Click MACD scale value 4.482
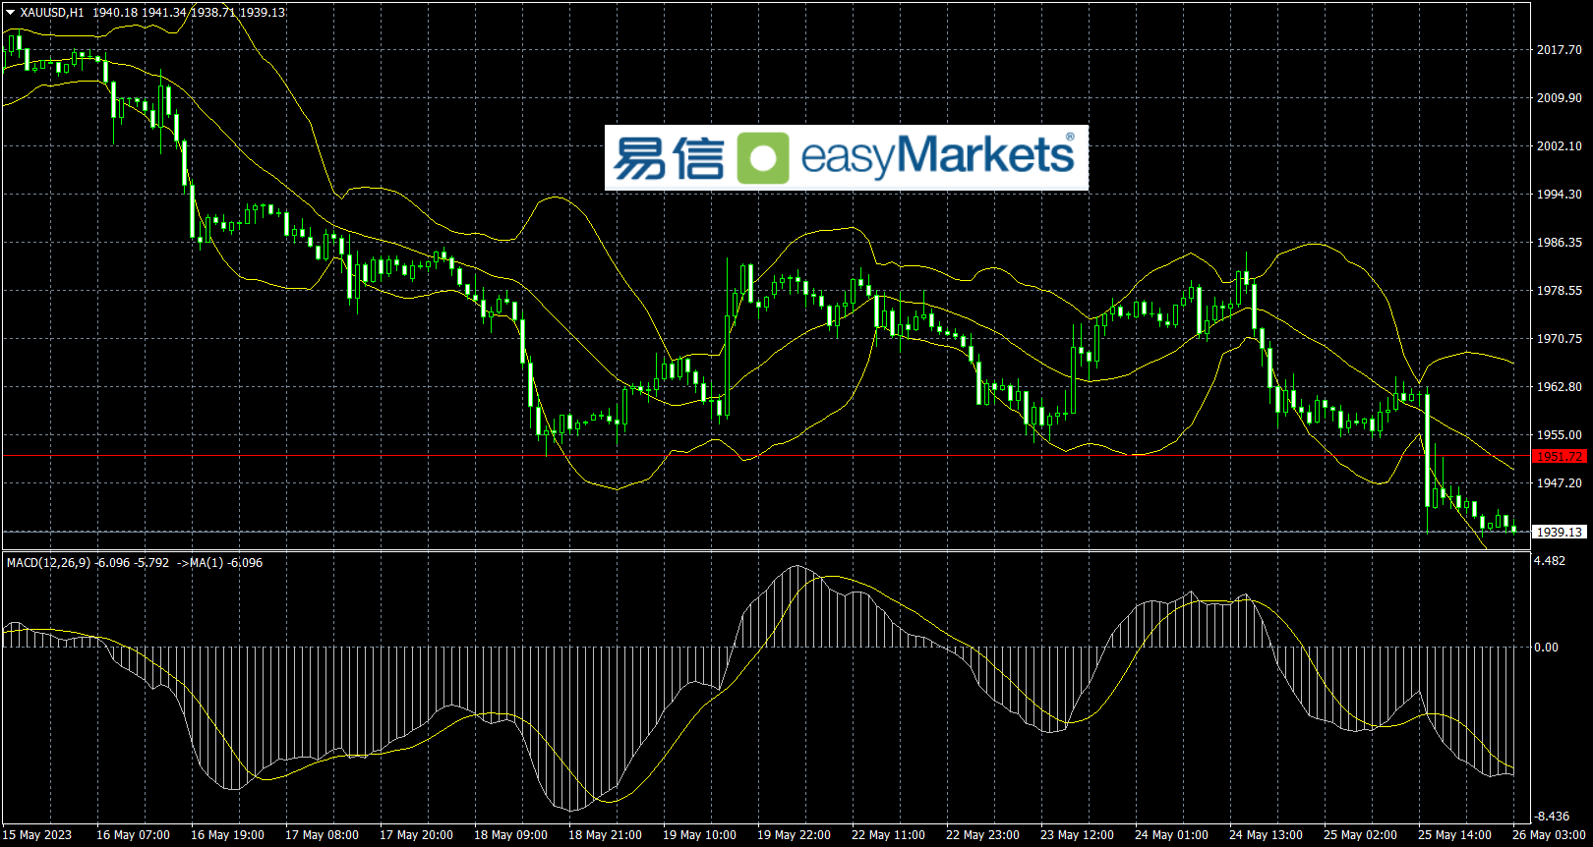This screenshot has height=847, width=1593. (1551, 561)
